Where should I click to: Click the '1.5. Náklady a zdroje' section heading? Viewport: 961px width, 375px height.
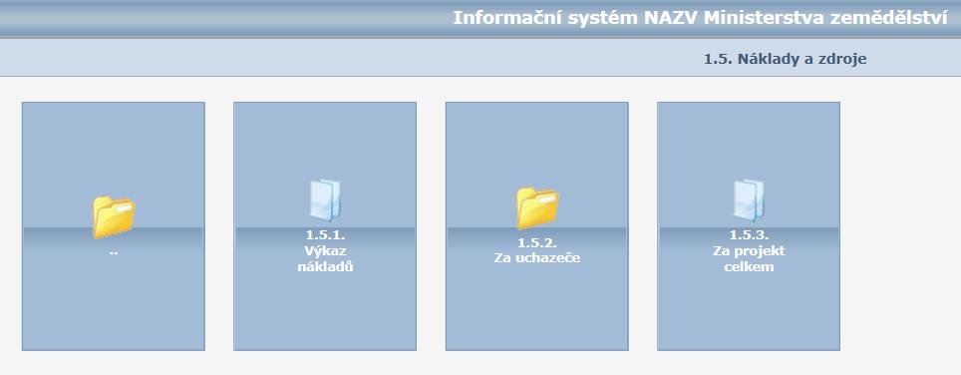pyautogui.click(x=786, y=60)
